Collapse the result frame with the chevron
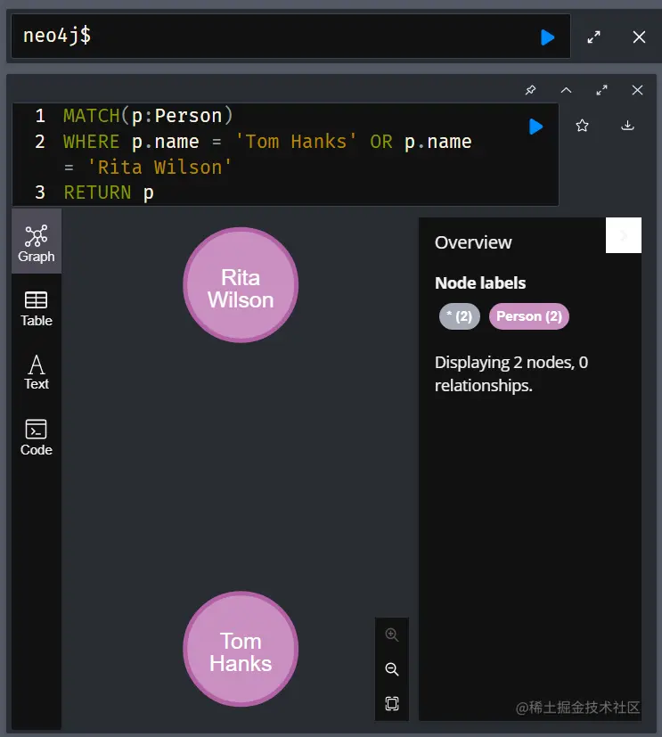The height and width of the screenshot is (737, 662). coord(566,90)
